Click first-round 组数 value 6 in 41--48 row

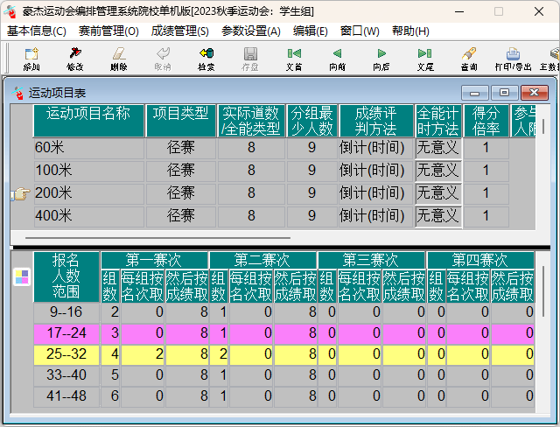[x=110, y=396]
